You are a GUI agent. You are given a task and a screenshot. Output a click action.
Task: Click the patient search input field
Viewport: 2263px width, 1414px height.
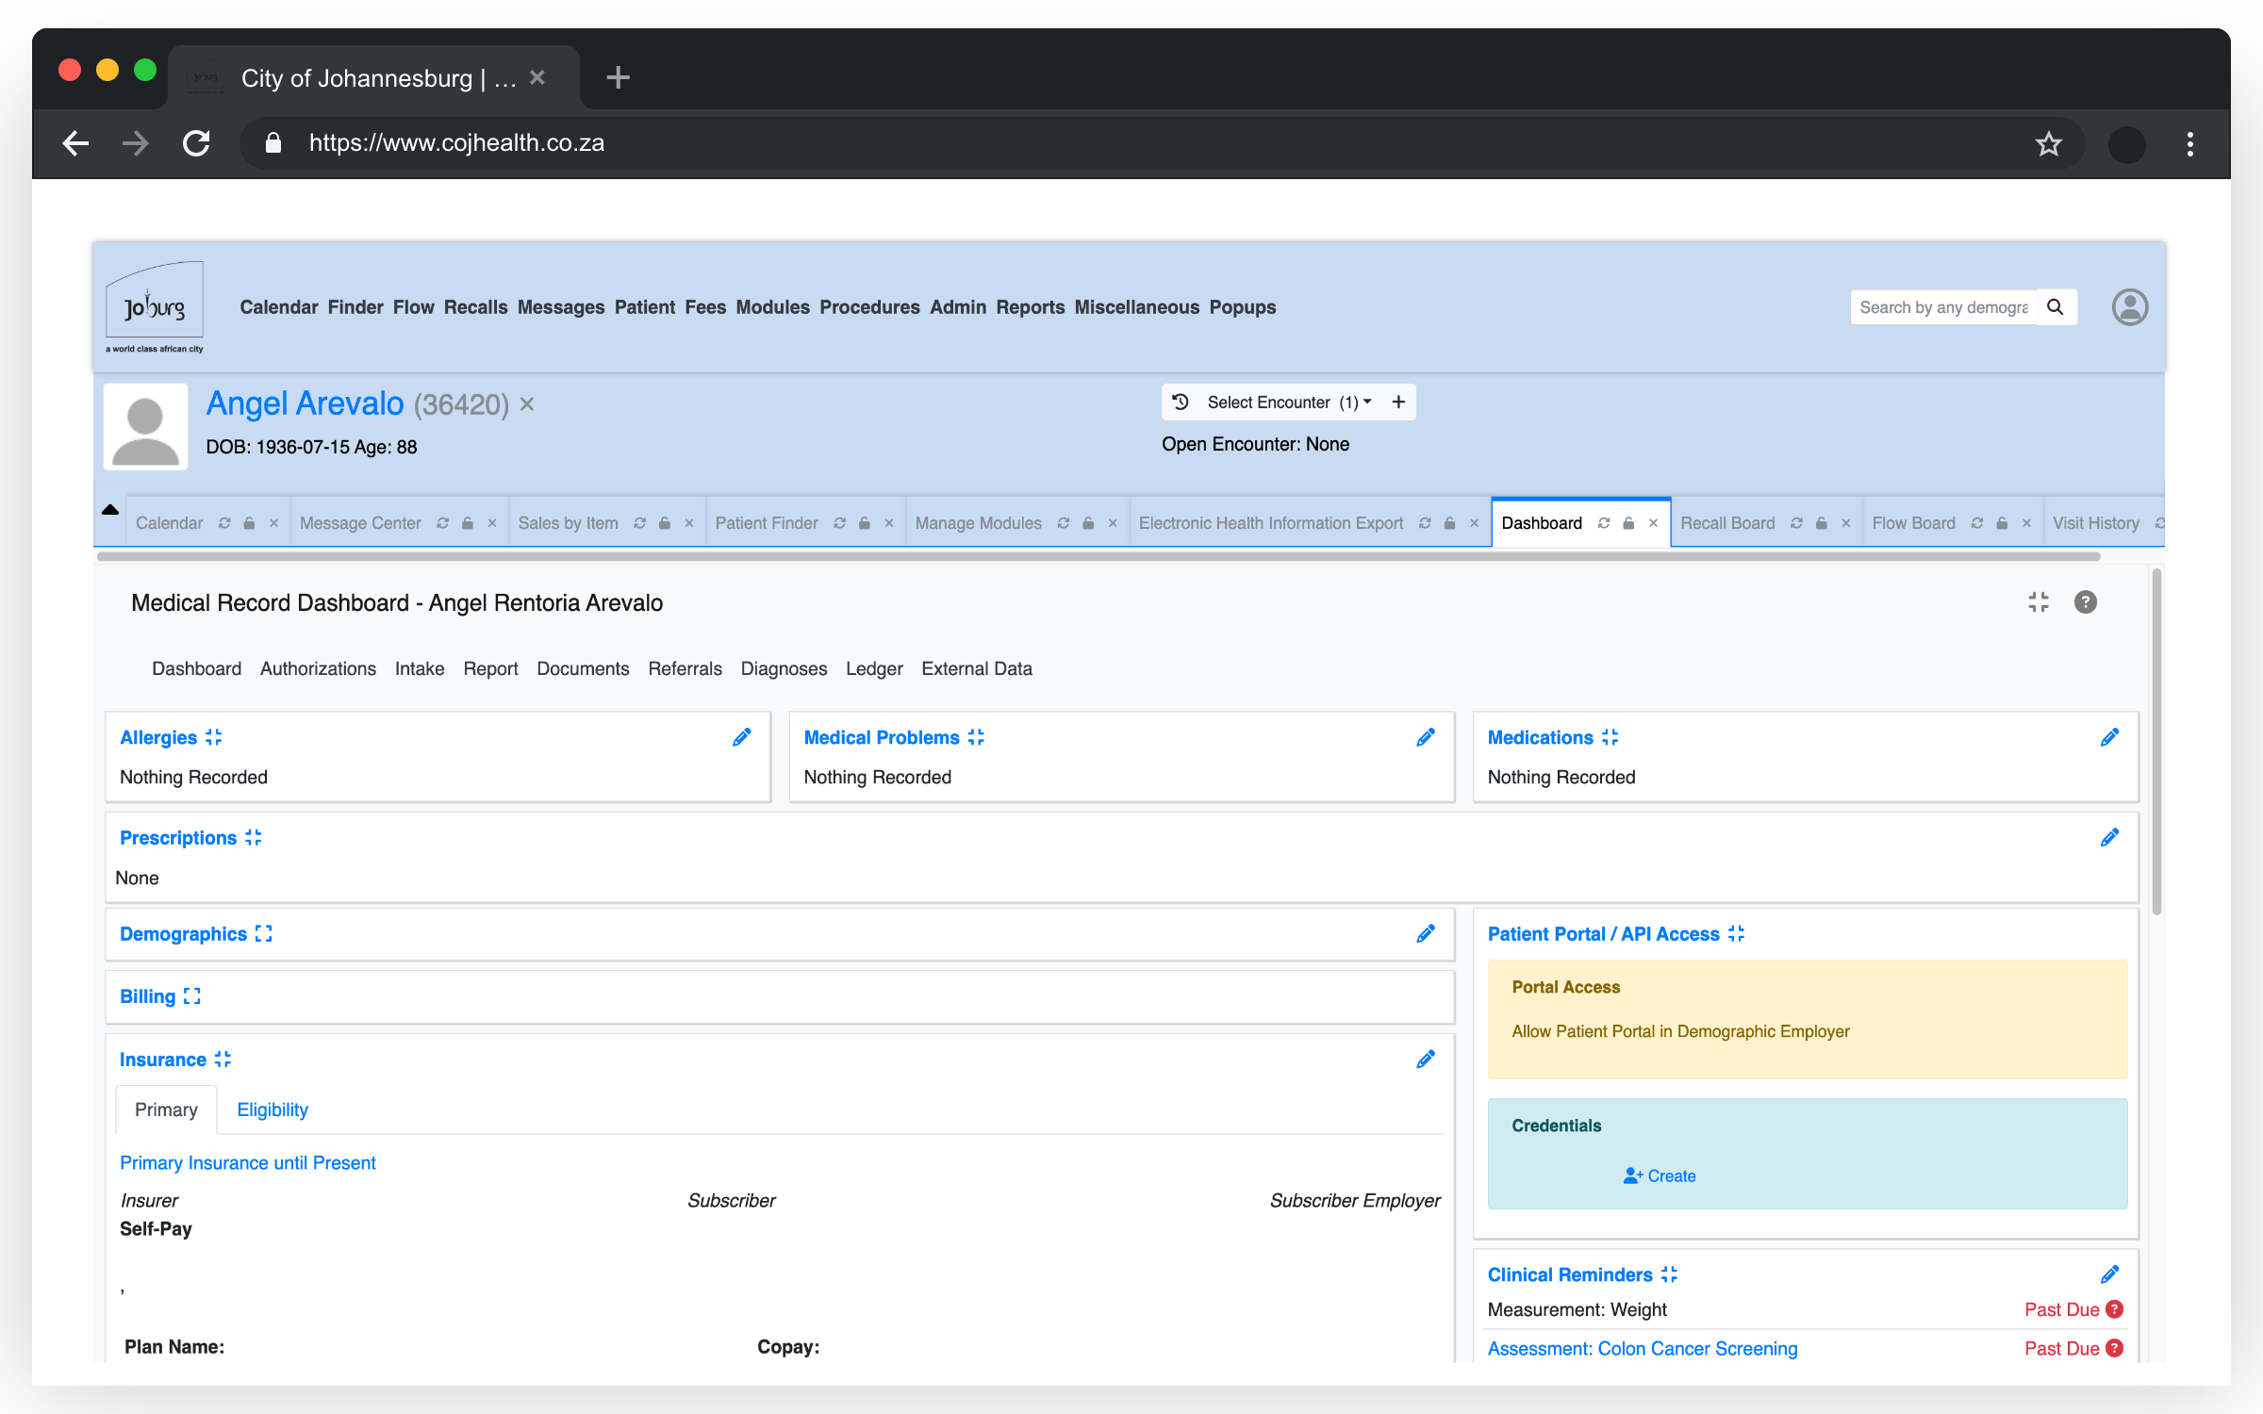(x=1942, y=307)
